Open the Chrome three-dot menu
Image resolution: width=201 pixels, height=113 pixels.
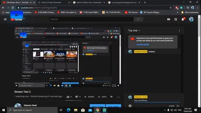(x=198, y=8)
